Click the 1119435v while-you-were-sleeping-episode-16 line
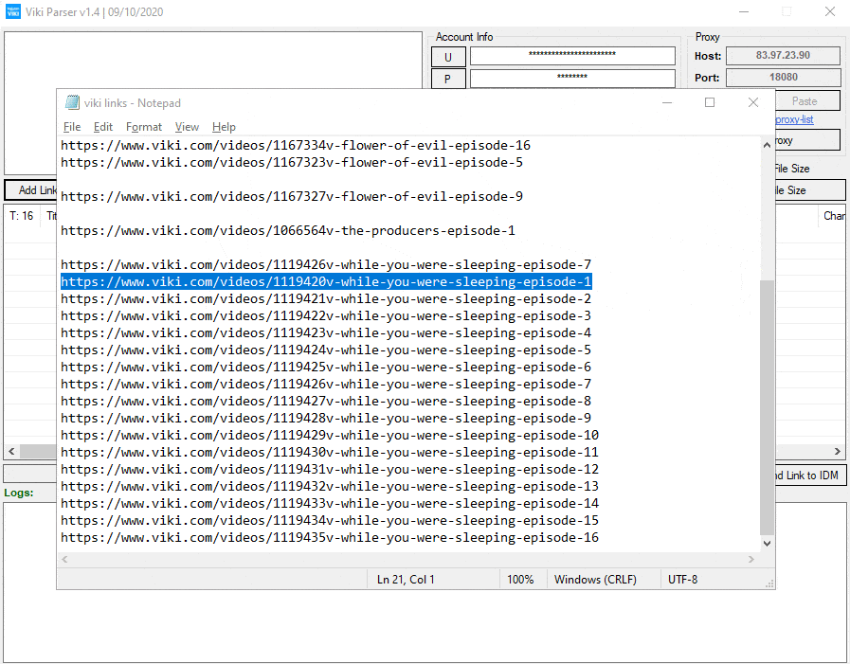Screen dimensions: 850x664 [x=330, y=538]
